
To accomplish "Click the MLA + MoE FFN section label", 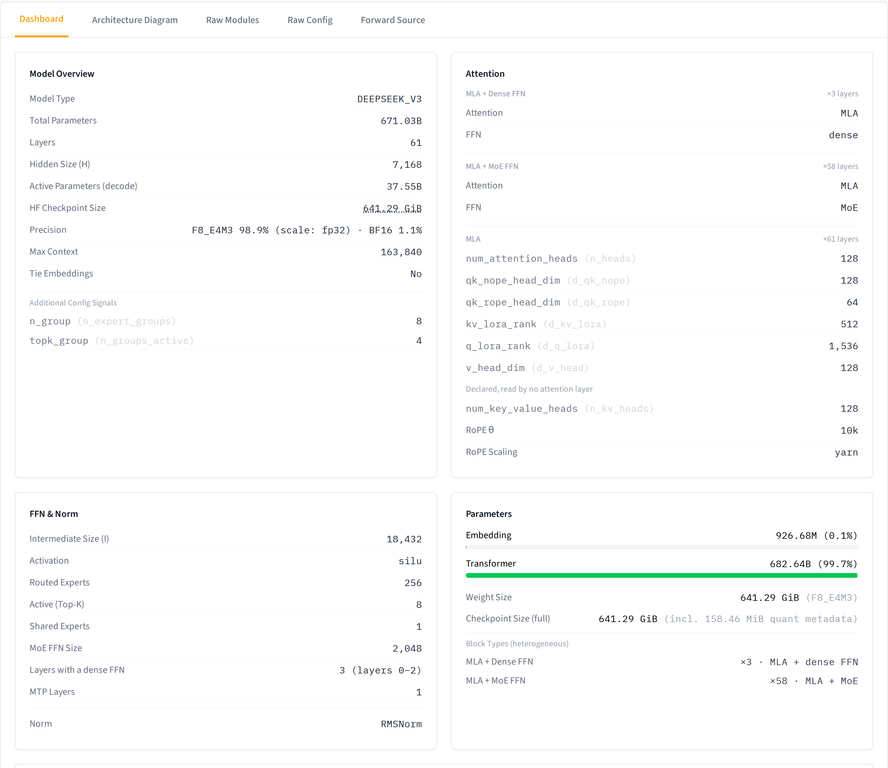I will (492, 166).
